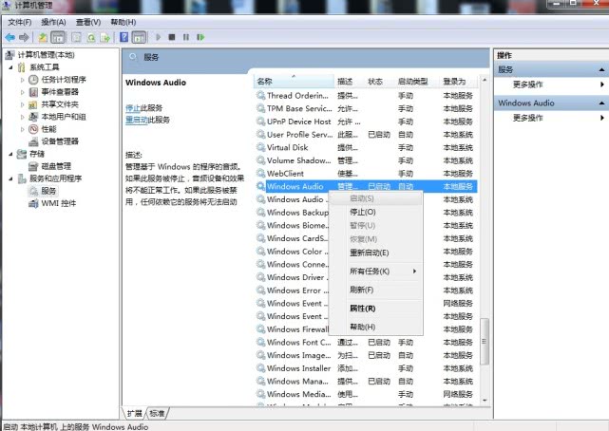
Task: Click 重启动 this service link
Action: click(x=137, y=120)
